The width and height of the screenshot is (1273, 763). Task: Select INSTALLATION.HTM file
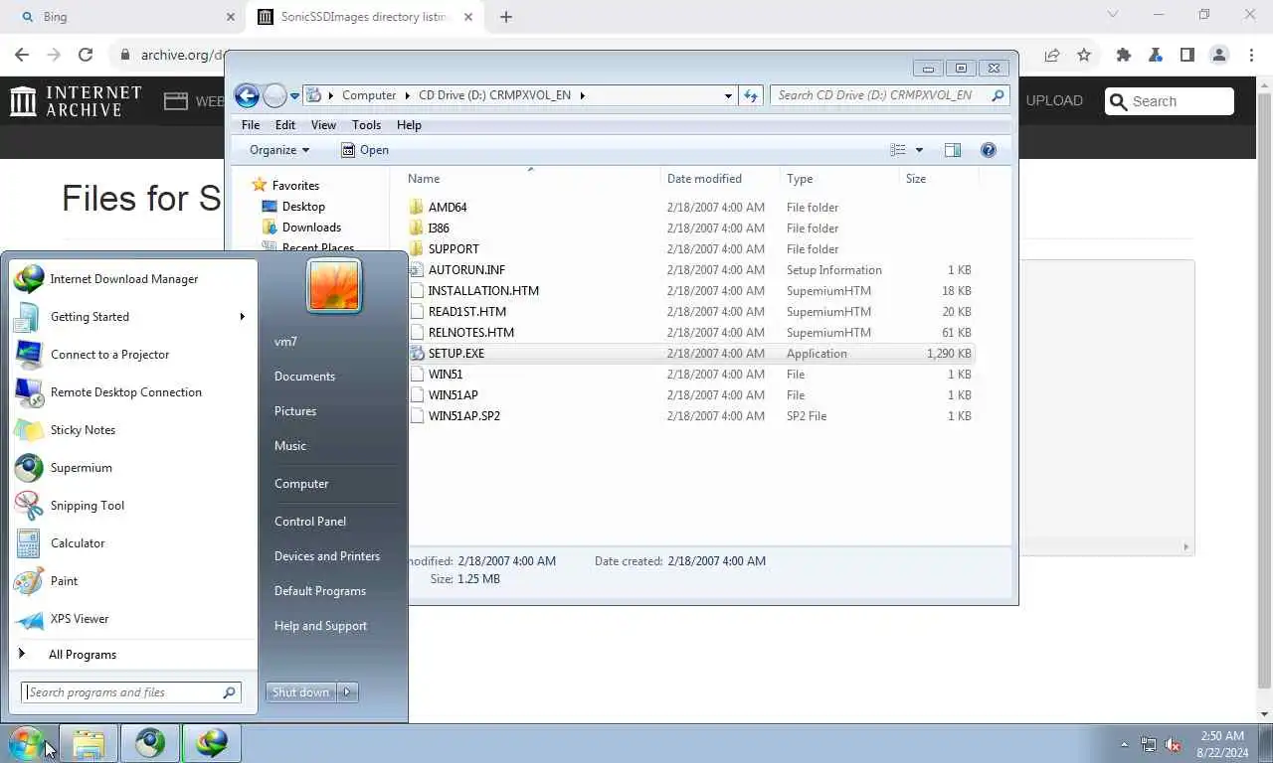coord(691,291)
